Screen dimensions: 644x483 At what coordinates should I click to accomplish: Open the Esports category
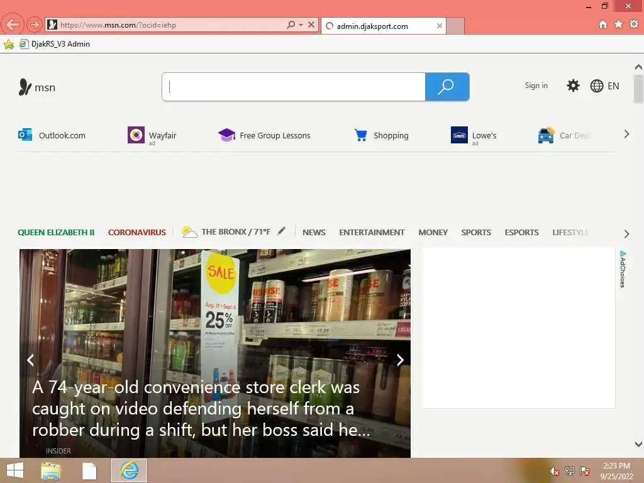[521, 232]
